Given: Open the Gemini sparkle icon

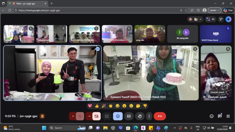Looking at the screenshot, I should (x=228, y=19).
